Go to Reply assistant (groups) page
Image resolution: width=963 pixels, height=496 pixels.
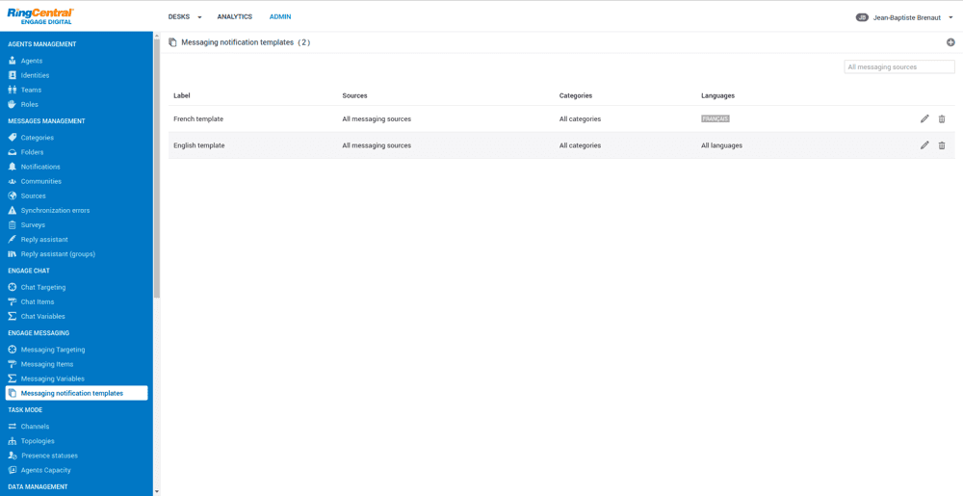pyautogui.click(x=58, y=254)
